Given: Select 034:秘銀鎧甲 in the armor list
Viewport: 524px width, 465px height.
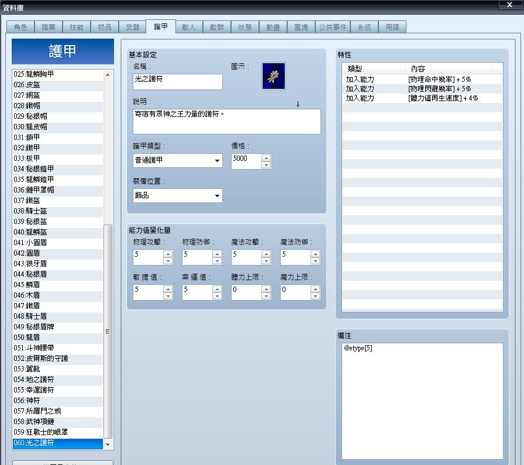Looking at the screenshot, I should [58, 169].
